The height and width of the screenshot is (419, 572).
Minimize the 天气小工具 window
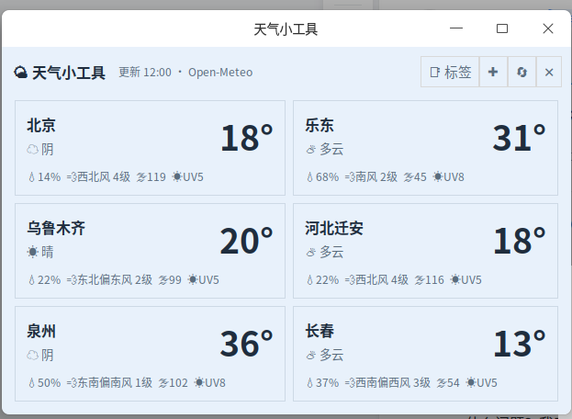point(456,28)
